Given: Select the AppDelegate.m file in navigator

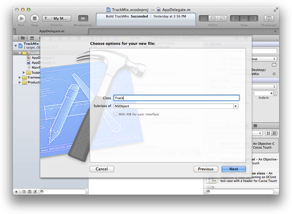Looking at the screenshot, I should click(33, 62).
